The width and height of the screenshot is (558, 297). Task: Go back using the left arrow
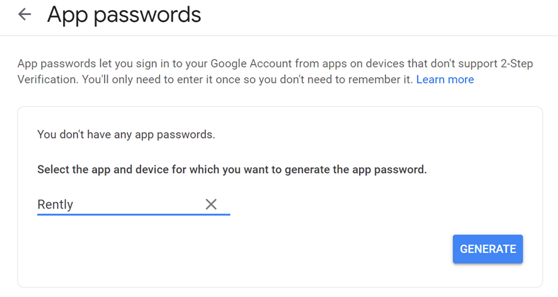25,14
